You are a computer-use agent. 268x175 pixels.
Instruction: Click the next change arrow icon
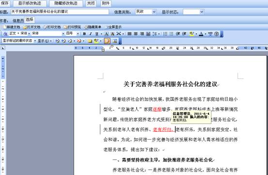pyautogui.click(x=63, y=41)
